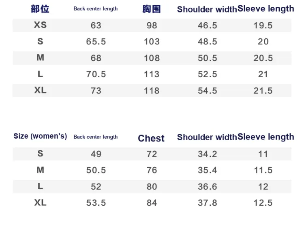
Task: Click the women's back length 53.5
Action: [96, 203]
